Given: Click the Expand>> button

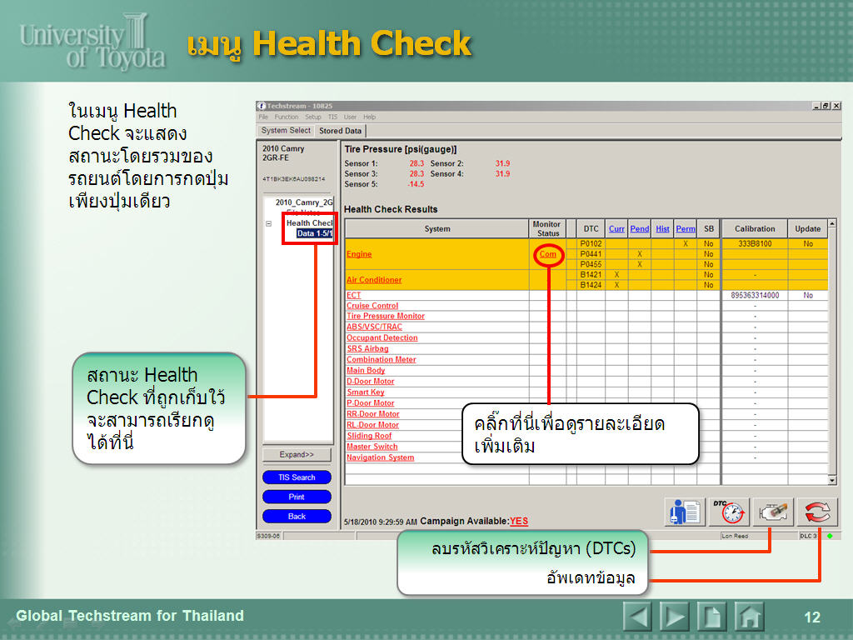Looking at the screenshot, I should click(x=297, y=454).
